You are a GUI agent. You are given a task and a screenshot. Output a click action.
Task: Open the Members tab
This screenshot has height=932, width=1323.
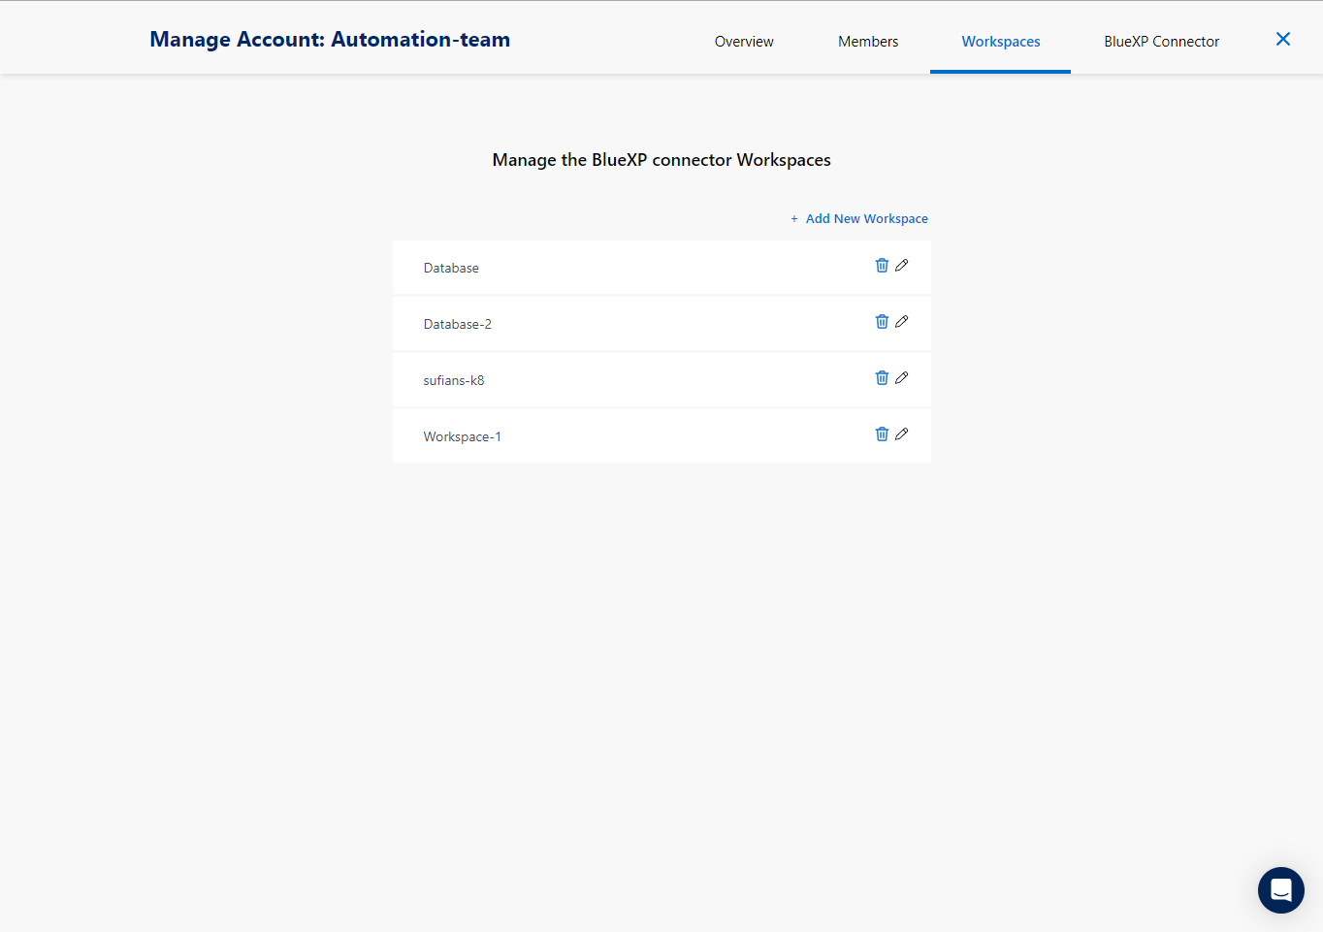pyautogui.click(x=868, y=42)
